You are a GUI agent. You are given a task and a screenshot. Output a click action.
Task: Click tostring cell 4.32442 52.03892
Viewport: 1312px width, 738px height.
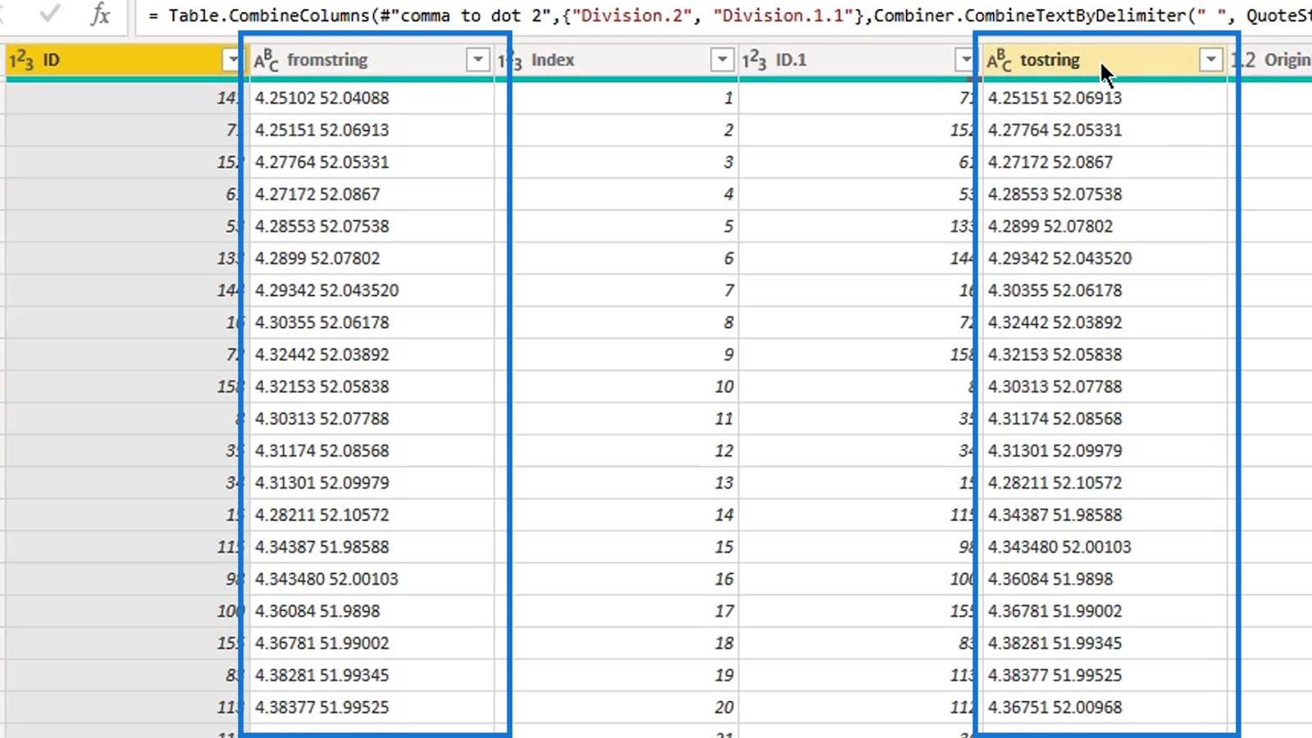pos(1104,322)
